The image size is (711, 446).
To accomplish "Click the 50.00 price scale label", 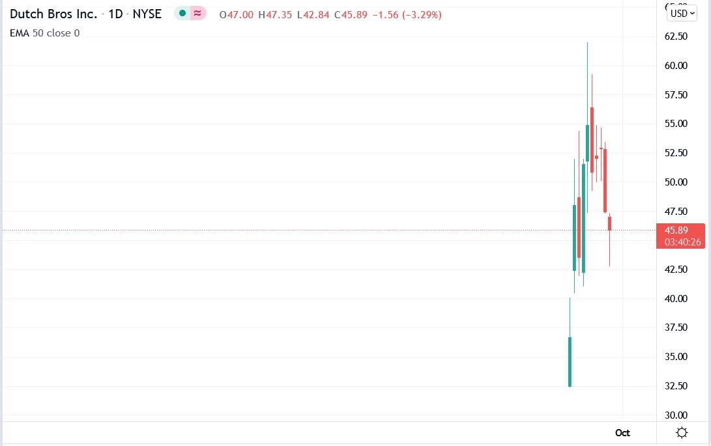I will coord(676,182).
